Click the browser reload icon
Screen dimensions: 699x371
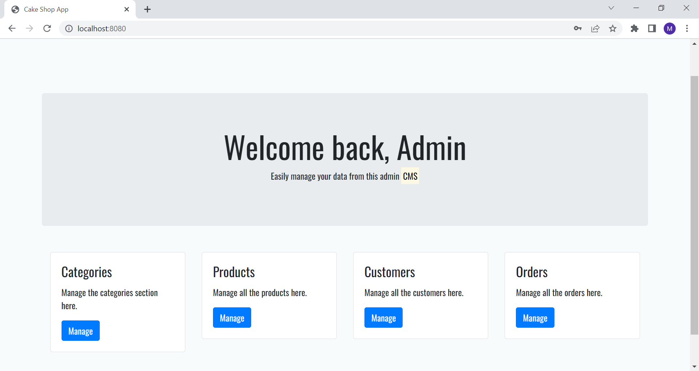pos(47,28)
